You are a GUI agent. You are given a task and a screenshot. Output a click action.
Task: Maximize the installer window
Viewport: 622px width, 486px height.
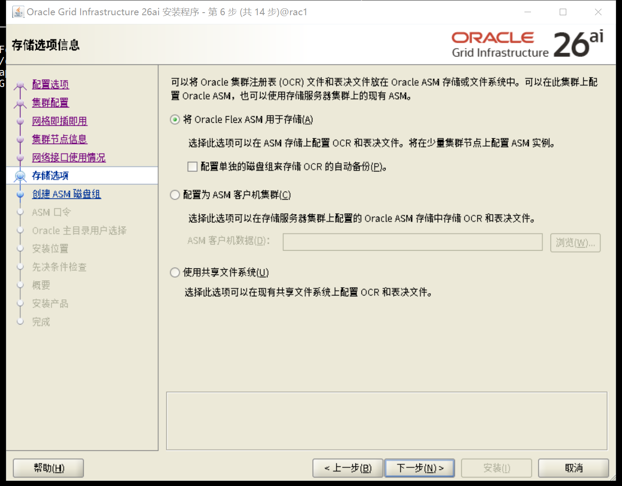(563, 12)
